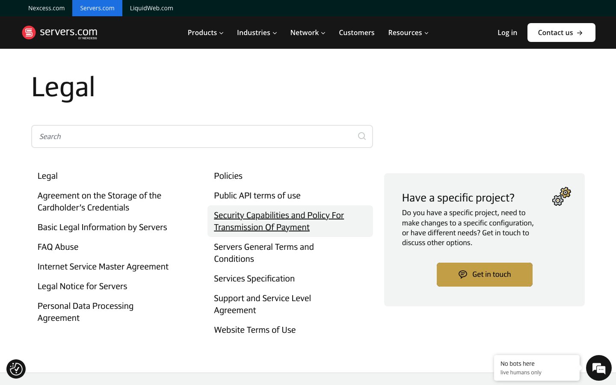616x385 pixels.
Task: Expand the Network dropdown menu
Action: pos(308,33)
